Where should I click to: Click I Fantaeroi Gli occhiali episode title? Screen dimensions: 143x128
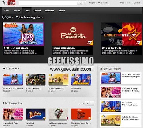(x=130, y=104)
